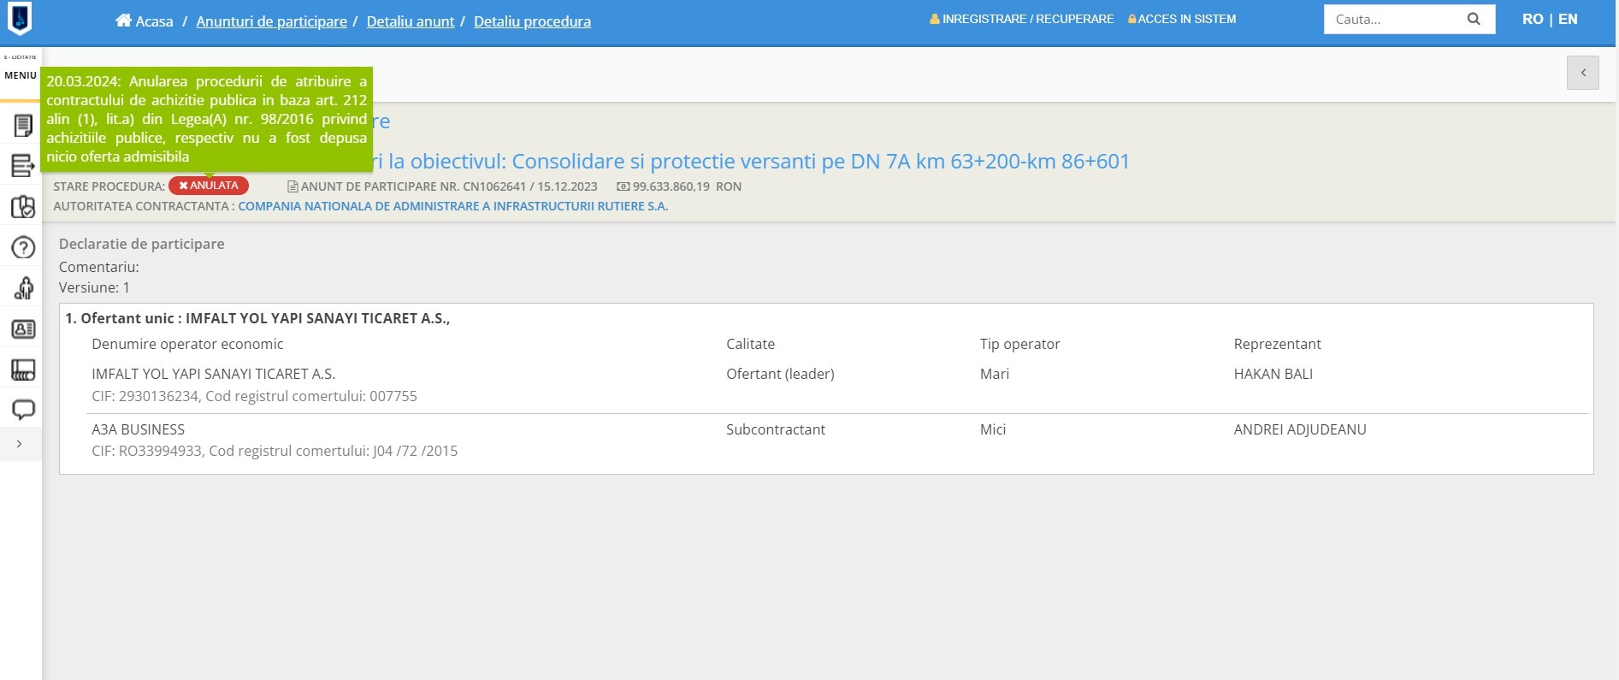This screenshot has width=1619, height=680.
Task: Click INREGISTRARE / RECUPERARE link
Action: [x=1022, y=19]
